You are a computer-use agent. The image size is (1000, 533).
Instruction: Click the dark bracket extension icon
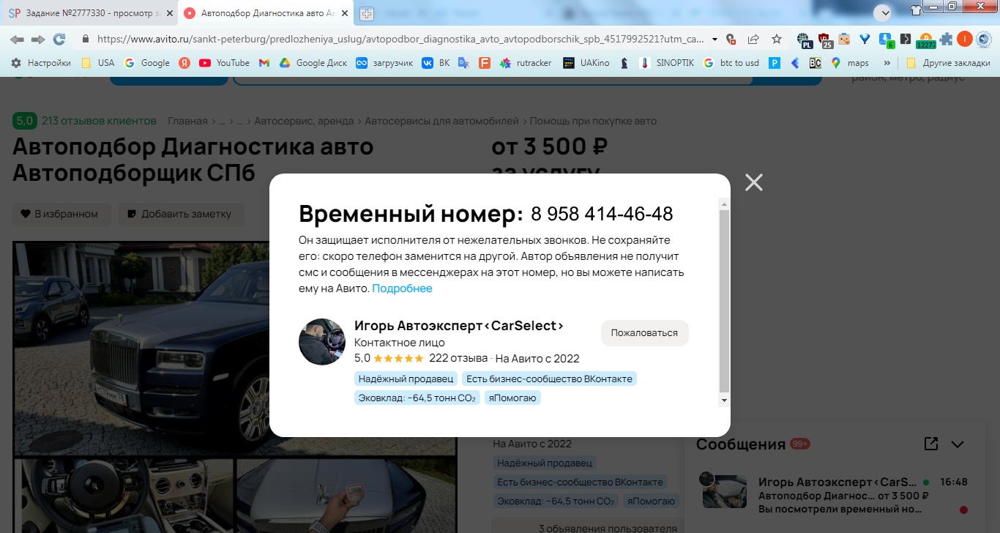pyautogui.click(x=906, y=39)
